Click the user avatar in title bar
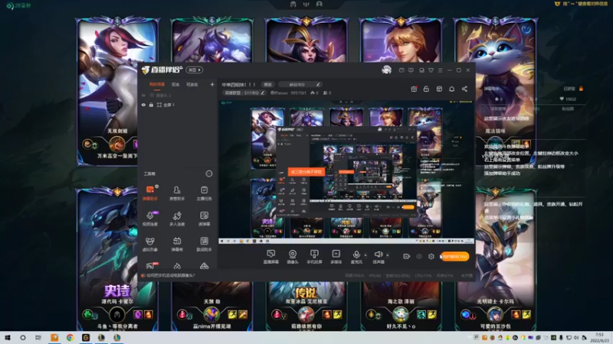This screenshot has width=613, height=344. point(387,70)
